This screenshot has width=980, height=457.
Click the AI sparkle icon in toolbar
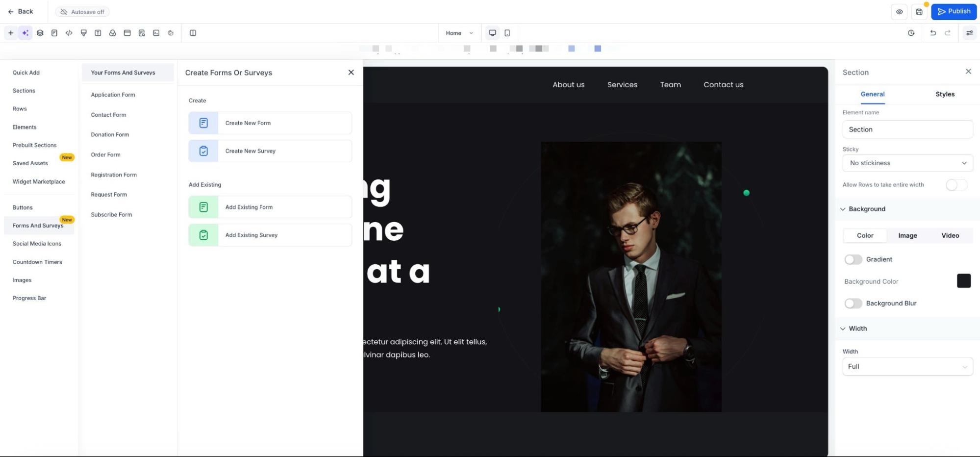coord(25,33)
